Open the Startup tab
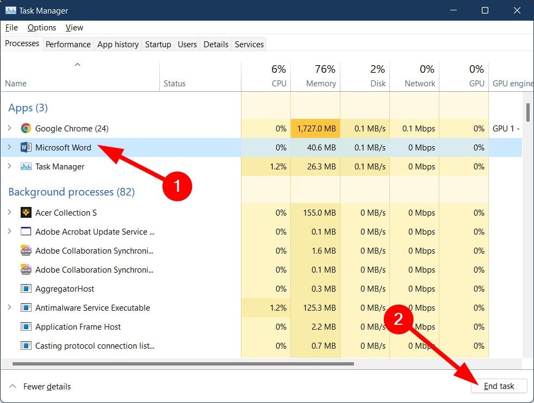The image size is (534, 403). [x=158, y=45]
